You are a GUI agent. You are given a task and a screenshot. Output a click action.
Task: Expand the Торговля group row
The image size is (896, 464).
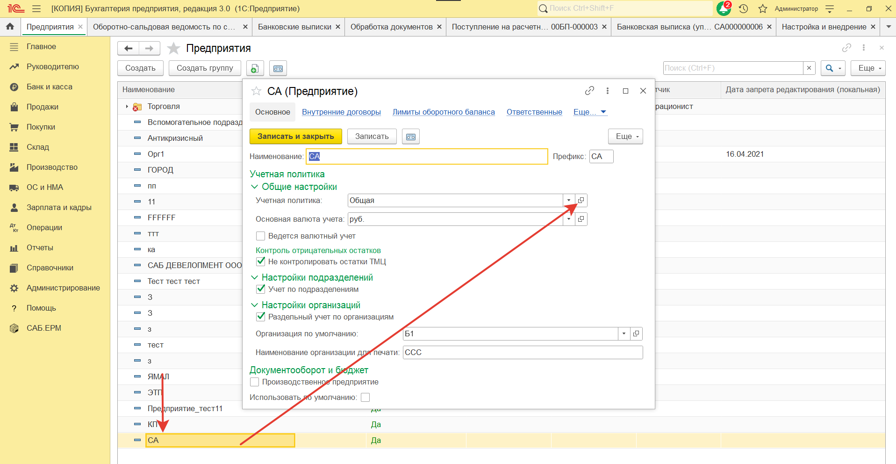(127, 107)
